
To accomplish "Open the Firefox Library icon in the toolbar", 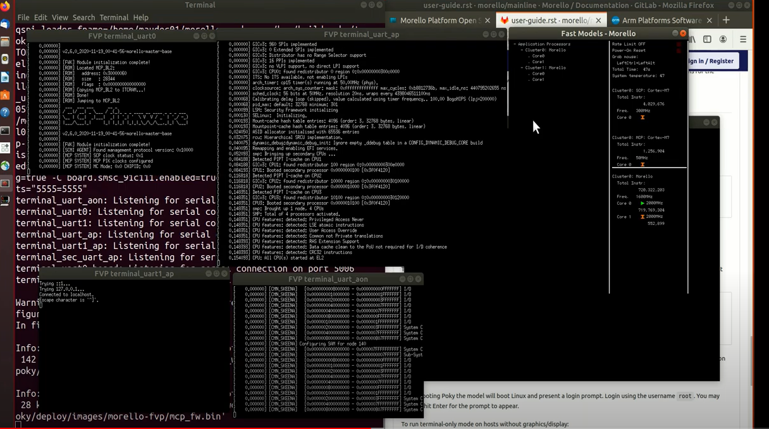I will (692, 39).
